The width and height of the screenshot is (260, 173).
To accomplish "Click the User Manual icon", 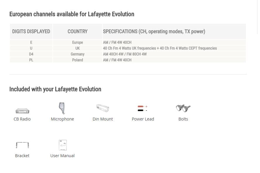I will (x=62, y=145).
